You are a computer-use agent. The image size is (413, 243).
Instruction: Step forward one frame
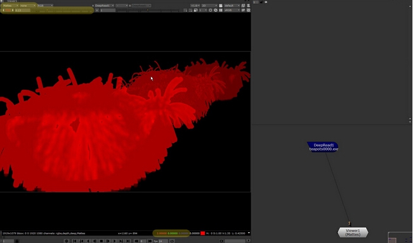point(108,241)
